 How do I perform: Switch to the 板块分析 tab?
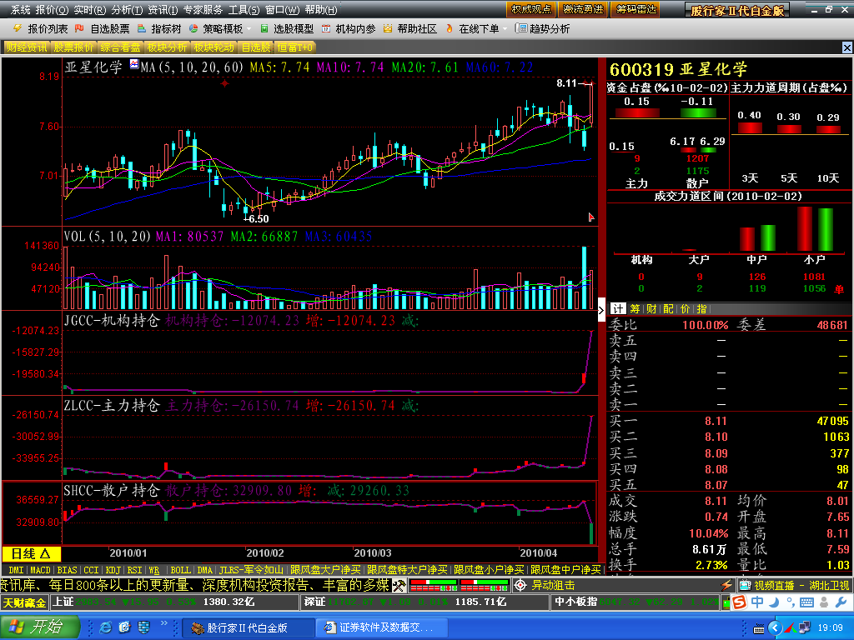point(167,47)
